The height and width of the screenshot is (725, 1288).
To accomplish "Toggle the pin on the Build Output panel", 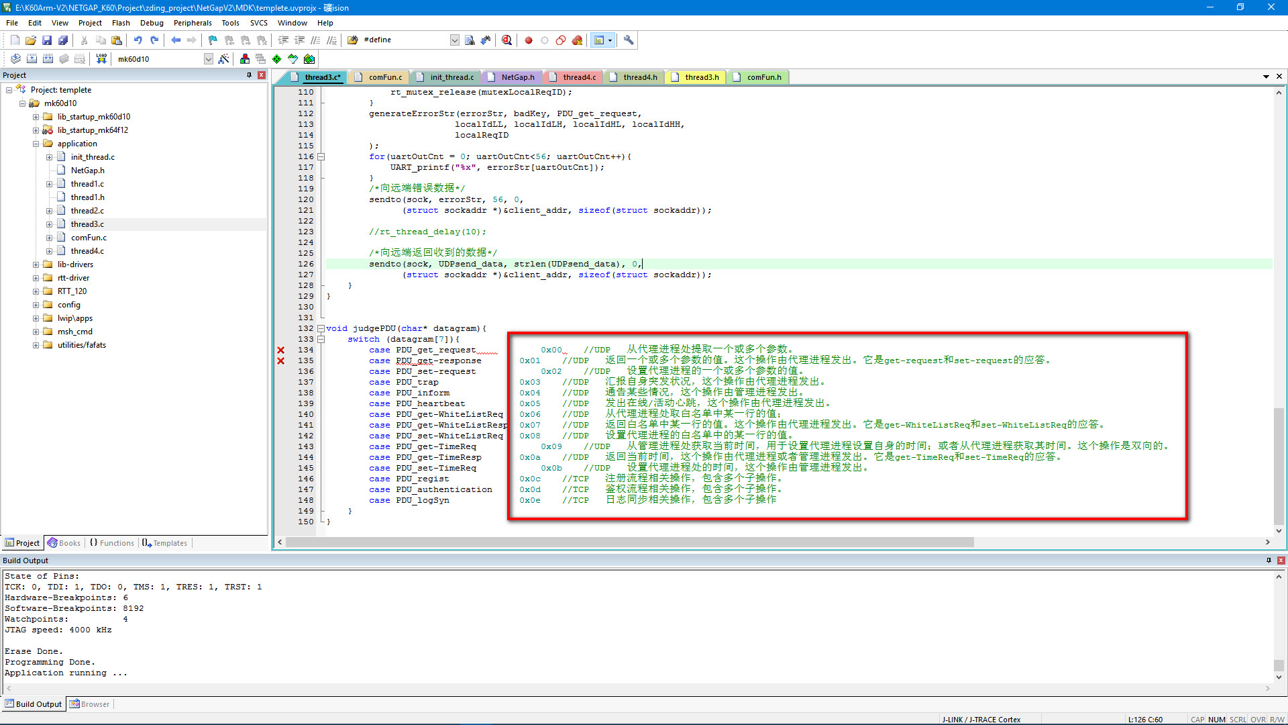I will (x=1269, y=561).
